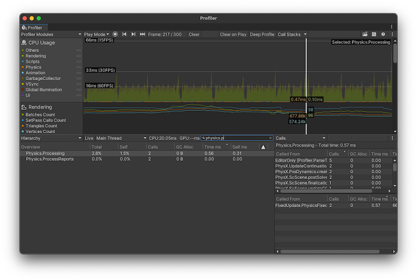Toggle Deep Profile mode
This screenshot has width=417, height=280.
click(262, 34)
